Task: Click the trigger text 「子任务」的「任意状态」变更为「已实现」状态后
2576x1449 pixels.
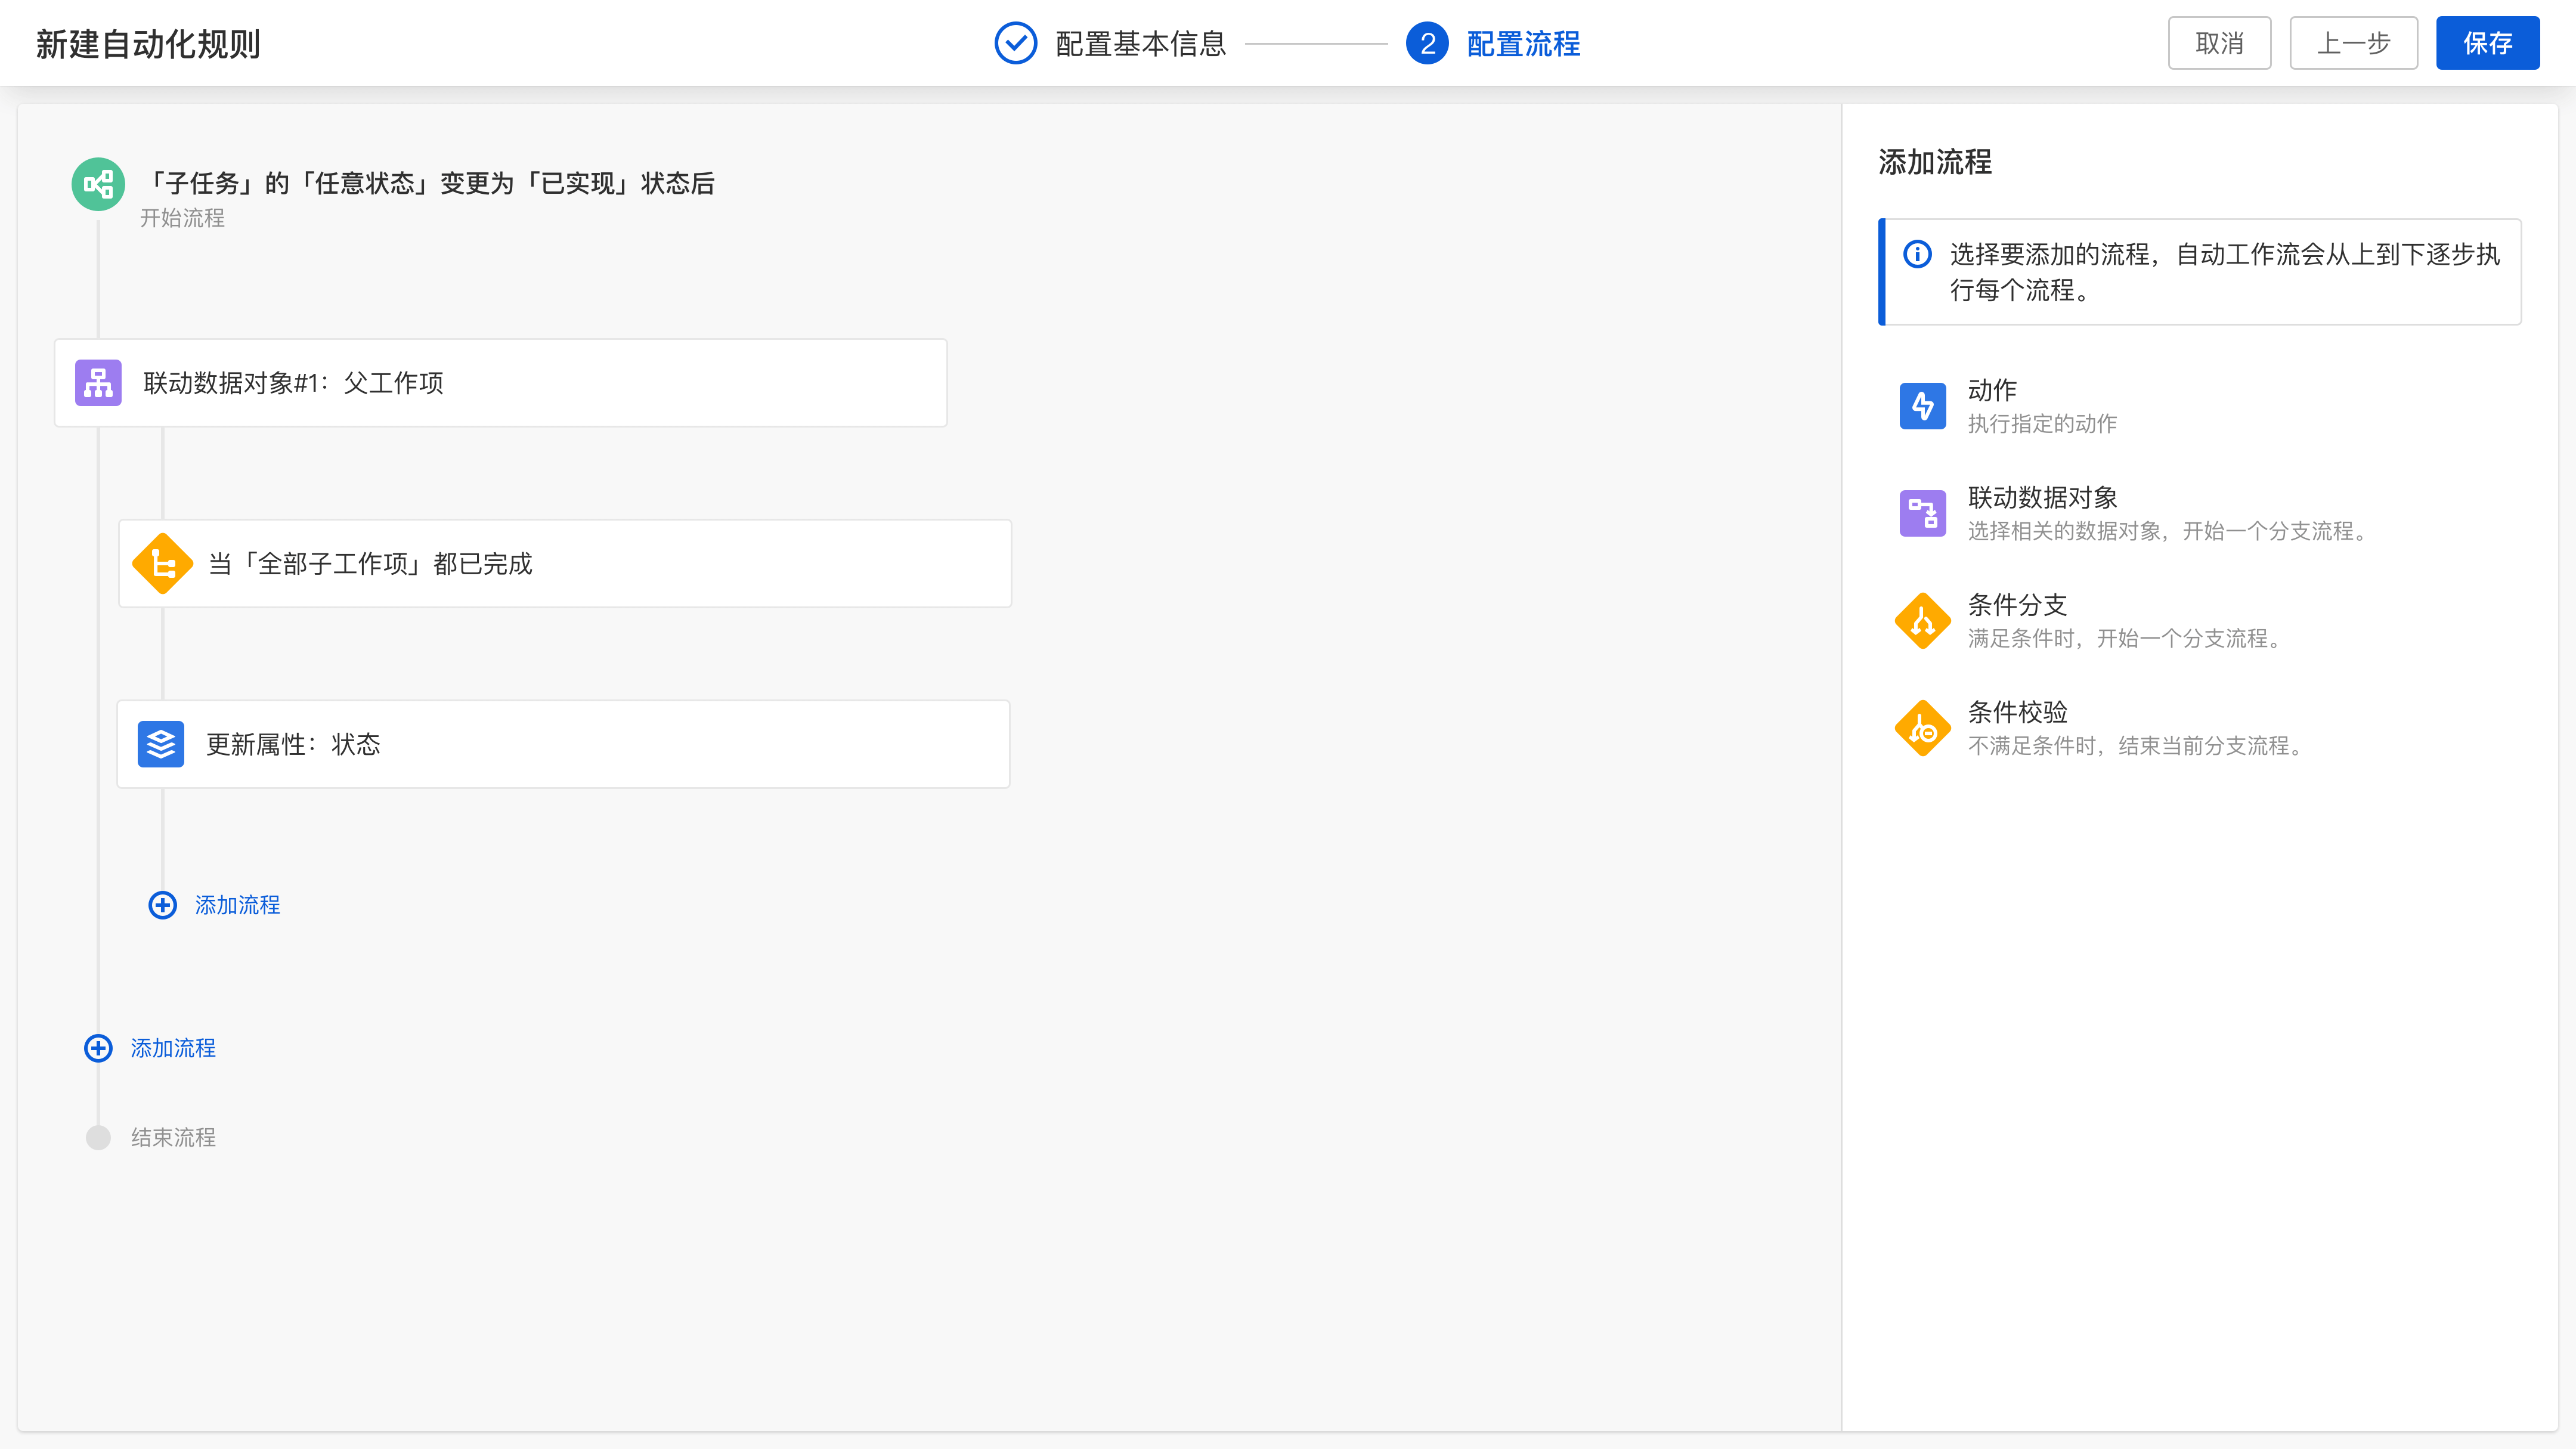Action: click(430, 183)
